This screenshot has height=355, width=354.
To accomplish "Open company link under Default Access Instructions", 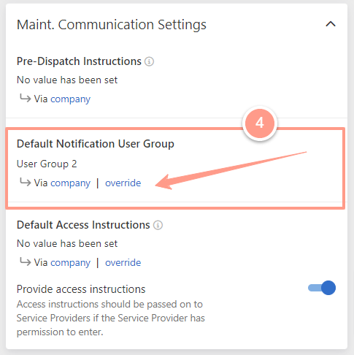I will coord(70,263).
